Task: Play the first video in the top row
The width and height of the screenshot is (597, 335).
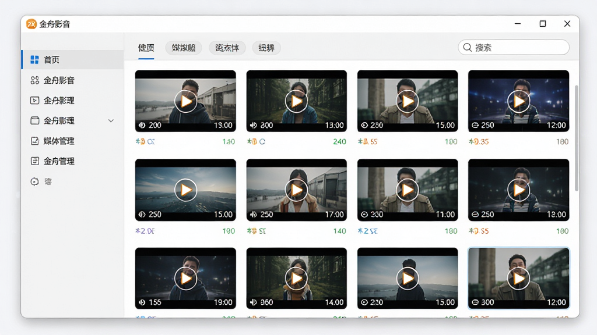Action: 185,101
